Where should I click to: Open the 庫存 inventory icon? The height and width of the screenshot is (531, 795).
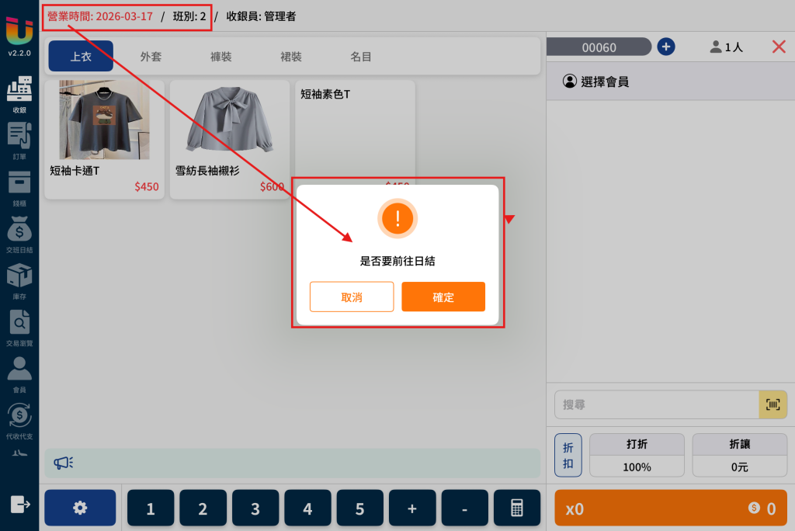tap(19, 282)
